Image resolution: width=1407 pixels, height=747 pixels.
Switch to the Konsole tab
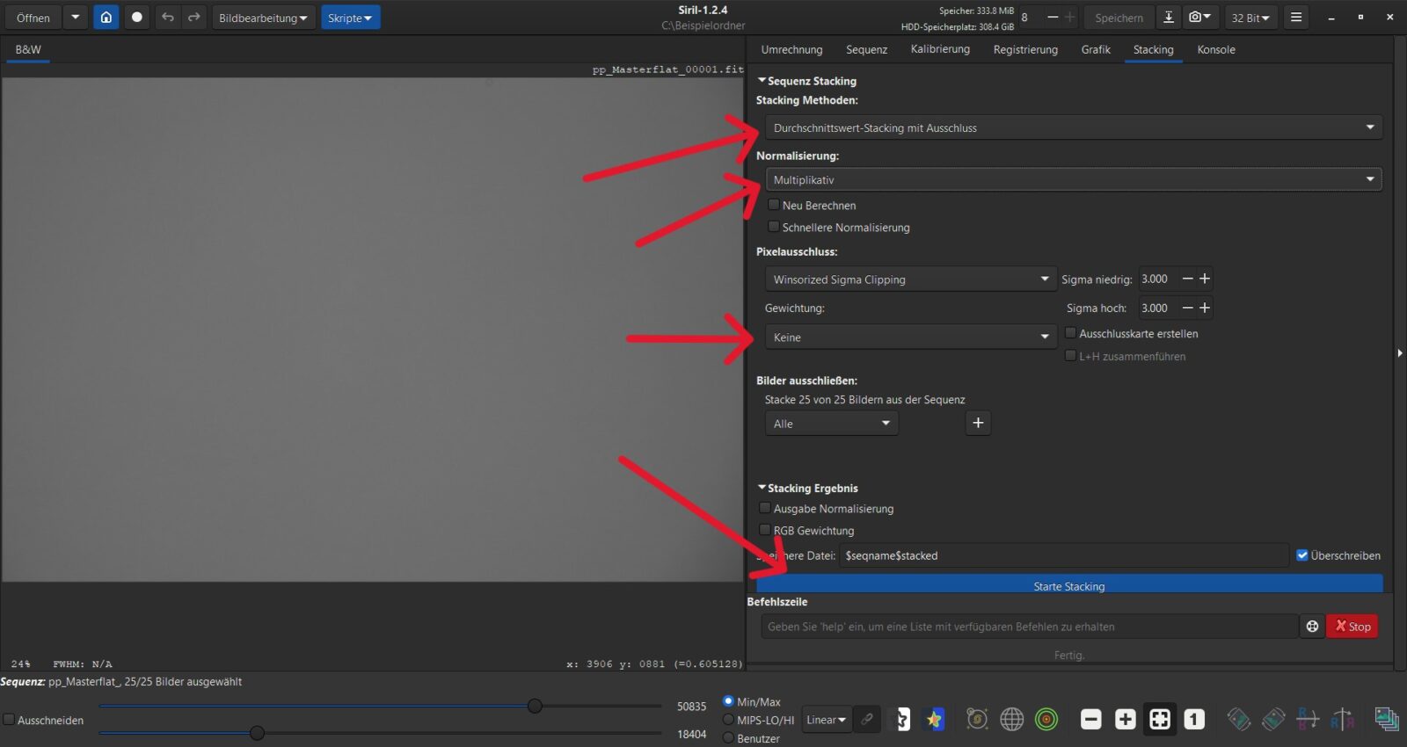[1216, 49]
